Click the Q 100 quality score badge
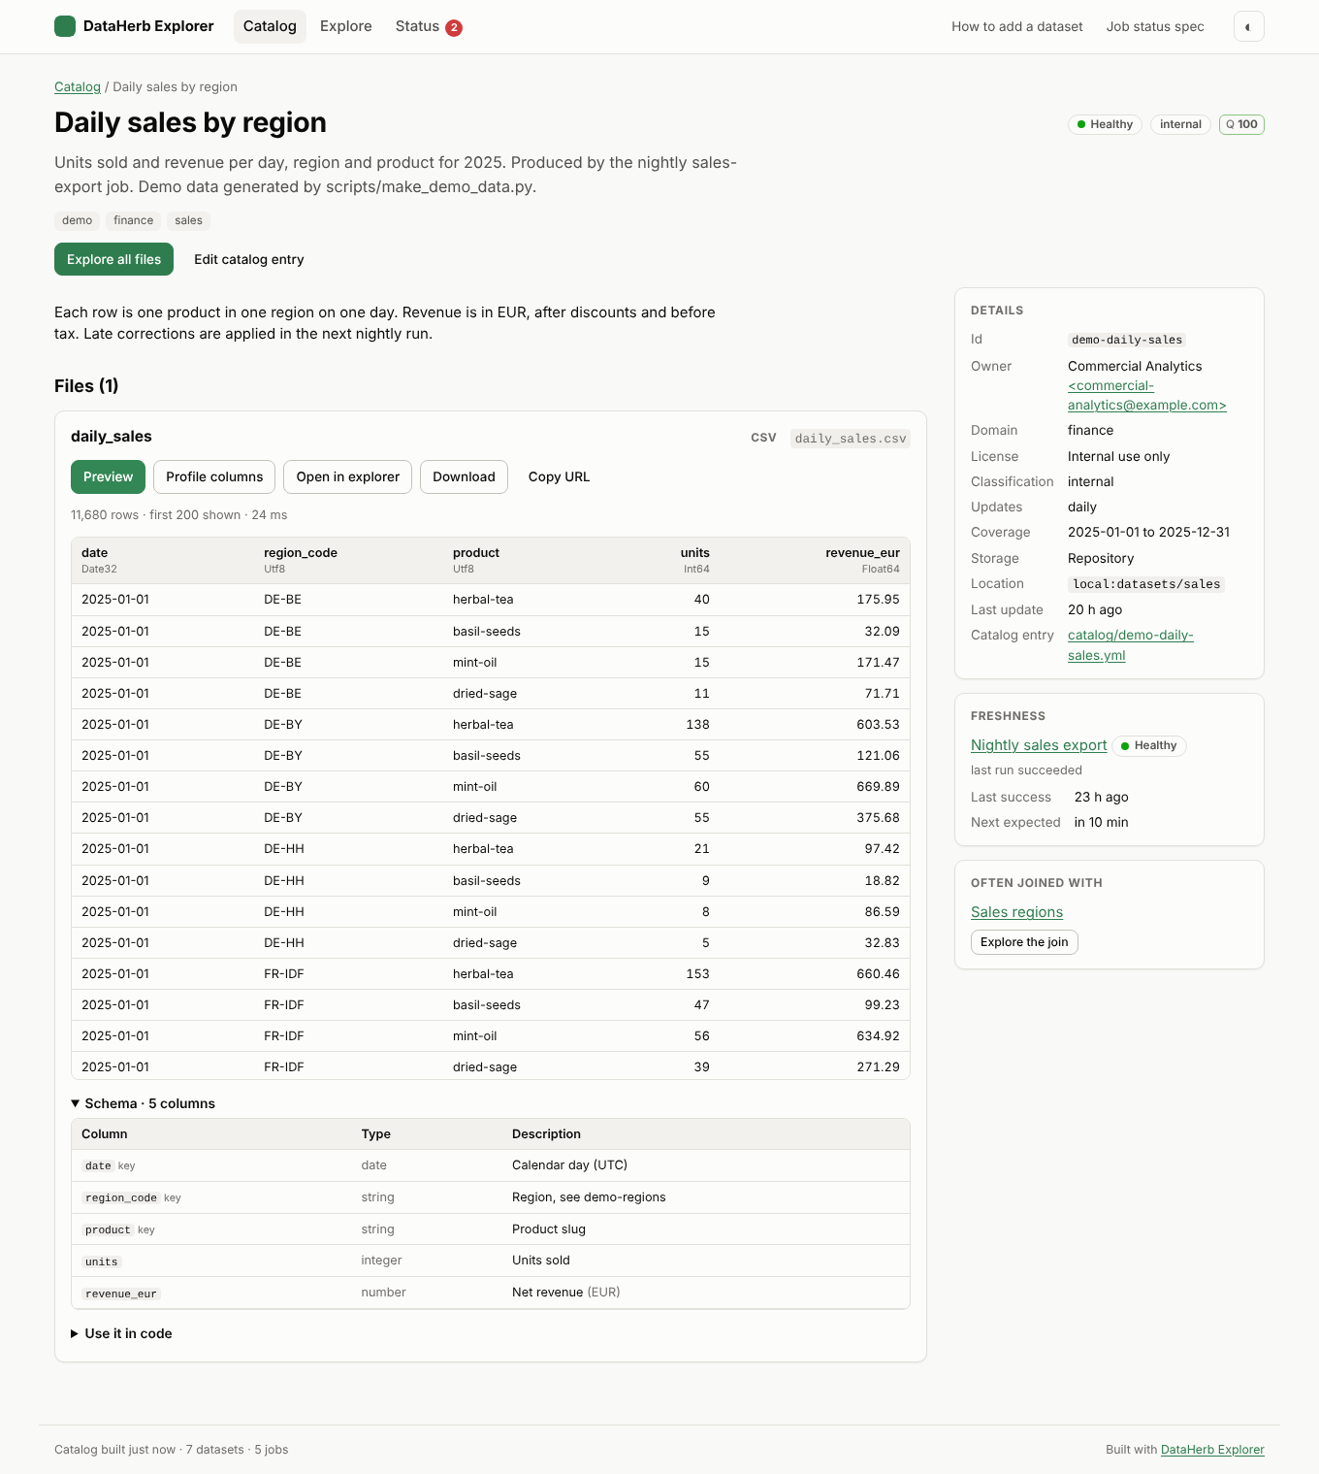 [1241, 124]
